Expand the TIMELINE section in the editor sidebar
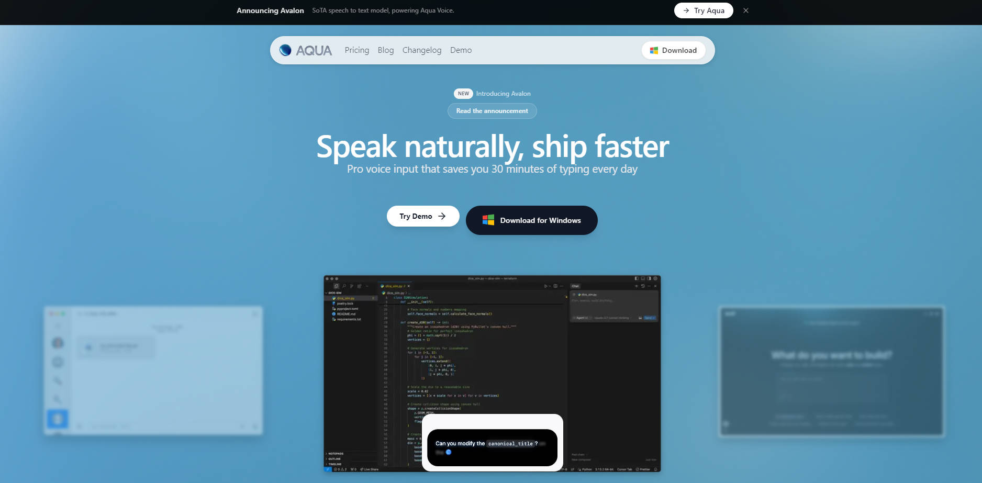The width and height of the screenshot is (982, 483). pyautogui.click(x=334, y=464)
